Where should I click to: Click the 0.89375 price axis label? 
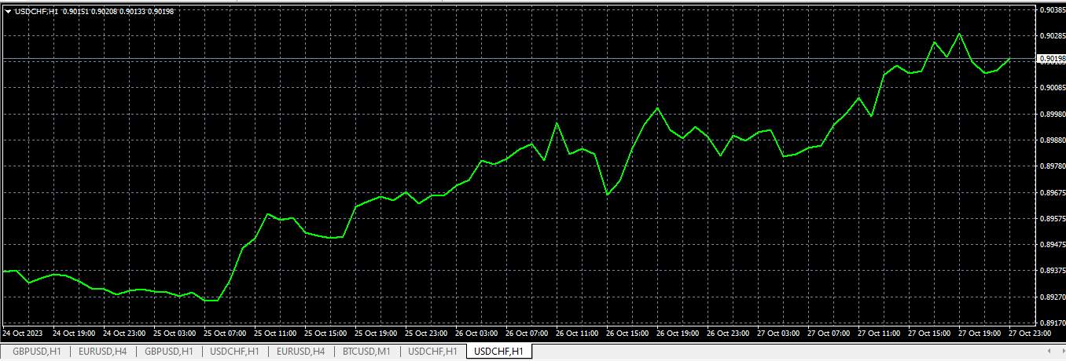[x=1052, y=271]
